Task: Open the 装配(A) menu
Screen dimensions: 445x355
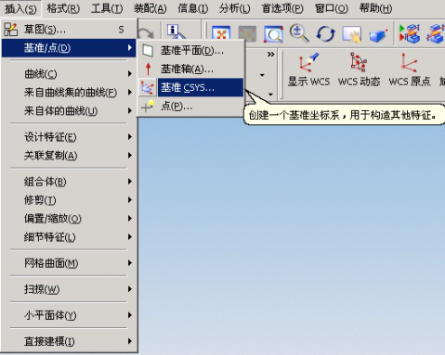Action: [150, 8]
